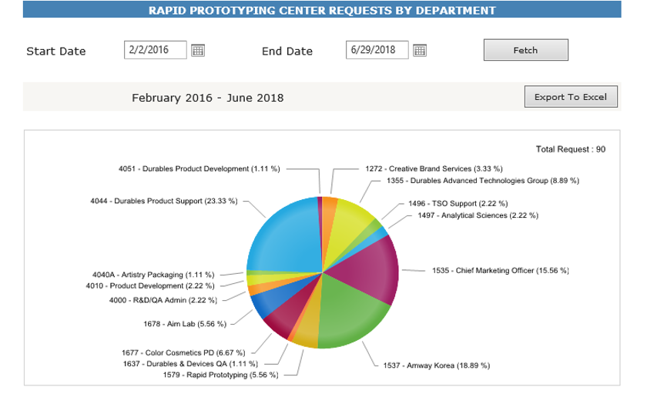Click the 4044 Durables Product Support label
The width and height of the screenshot is (657, 407).
(x=164, y=201)
